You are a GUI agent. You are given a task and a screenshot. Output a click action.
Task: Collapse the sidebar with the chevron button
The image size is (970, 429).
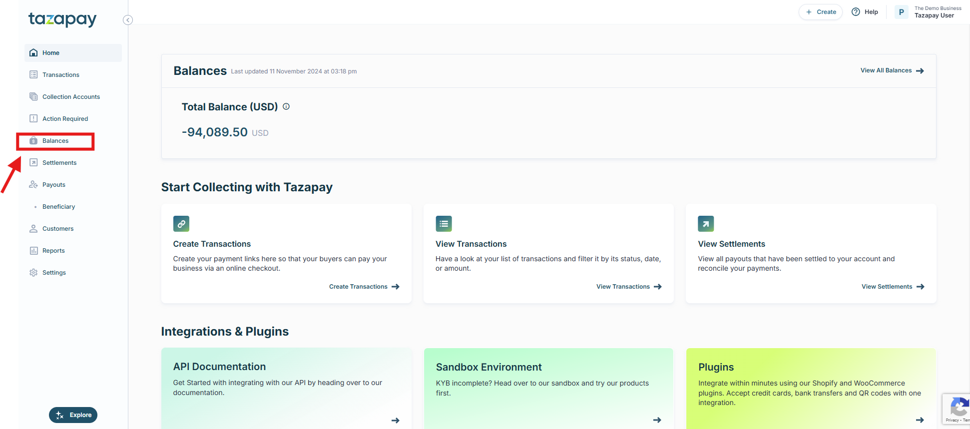(x=128, y=20)
